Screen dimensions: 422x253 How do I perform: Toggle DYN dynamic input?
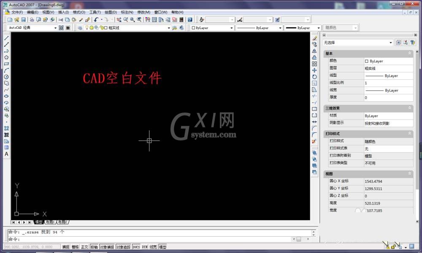(x=145, y=247)
